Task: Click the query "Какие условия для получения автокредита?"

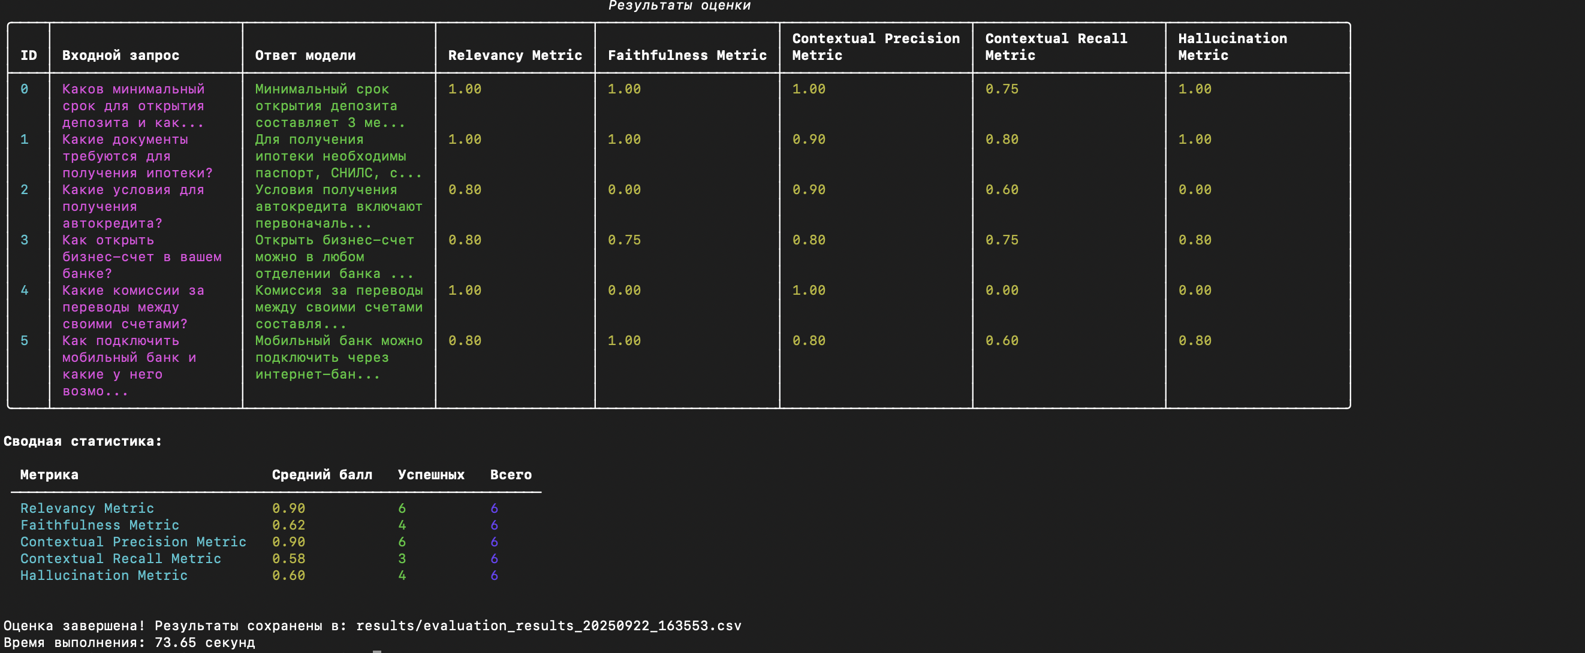Action: click(134, 207)
